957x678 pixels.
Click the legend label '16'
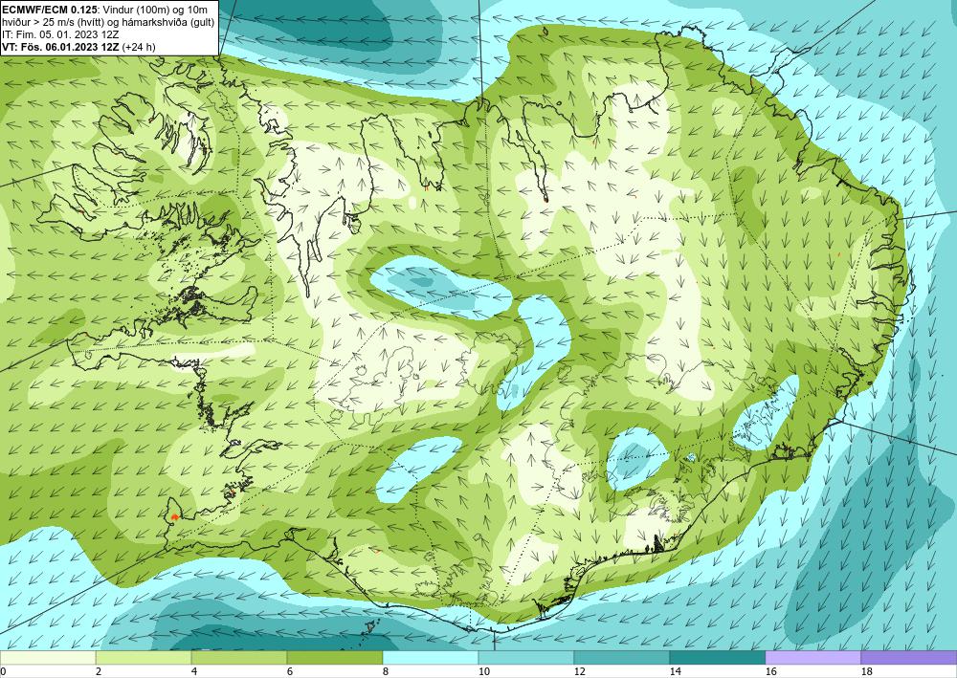coord(770,672)
